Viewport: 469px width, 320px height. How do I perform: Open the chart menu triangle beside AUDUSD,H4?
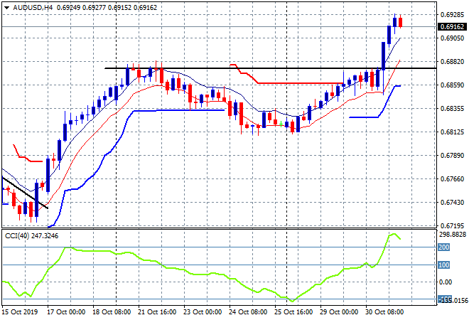pos(6,8)
